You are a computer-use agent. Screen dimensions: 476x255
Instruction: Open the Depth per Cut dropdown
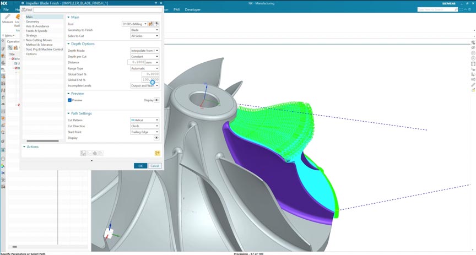(x=144, y=57)
